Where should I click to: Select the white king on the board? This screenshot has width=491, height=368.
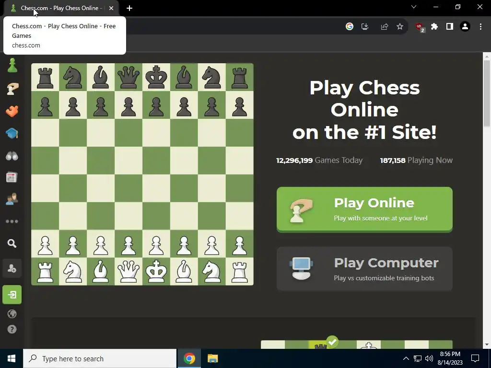[156, 272]
